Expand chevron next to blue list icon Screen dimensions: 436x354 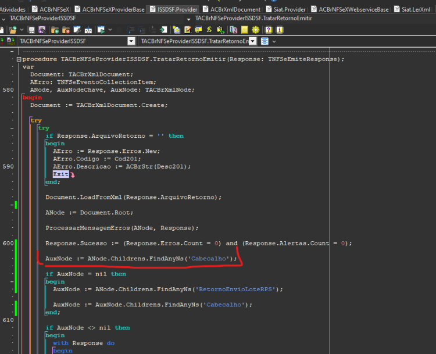(x=274, y=41)
